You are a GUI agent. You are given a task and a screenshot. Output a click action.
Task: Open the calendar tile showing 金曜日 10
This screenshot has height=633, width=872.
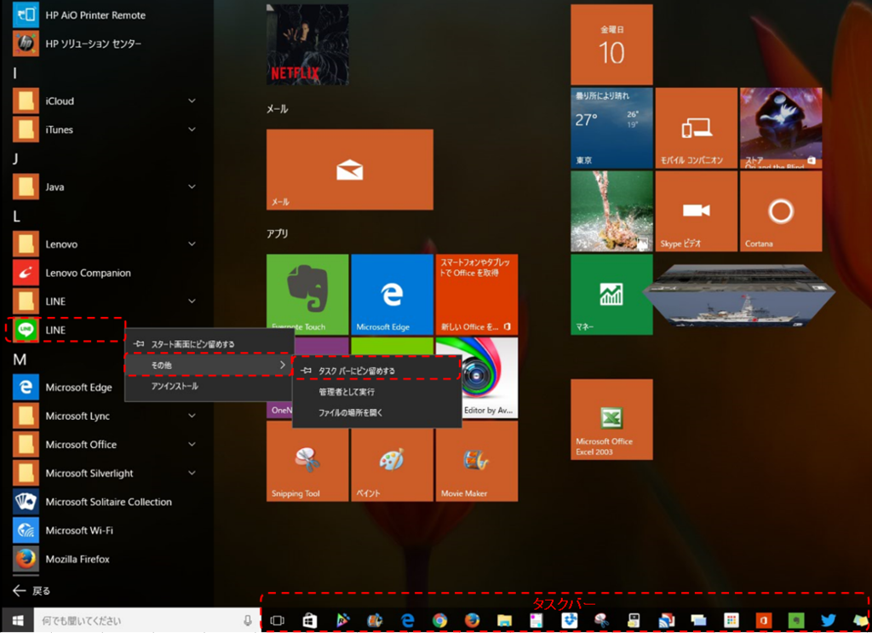(611, 44)
